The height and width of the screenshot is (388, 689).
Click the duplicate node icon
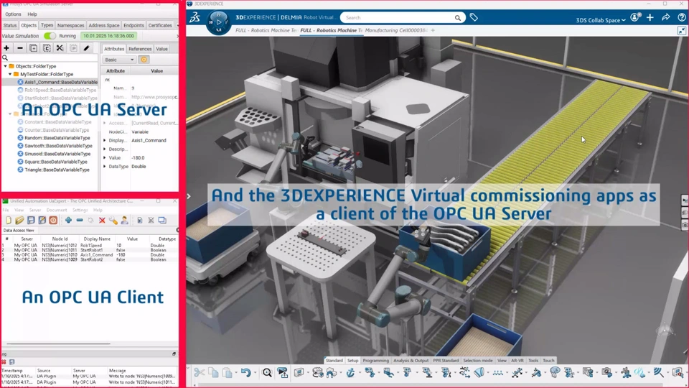click(34, 48)
